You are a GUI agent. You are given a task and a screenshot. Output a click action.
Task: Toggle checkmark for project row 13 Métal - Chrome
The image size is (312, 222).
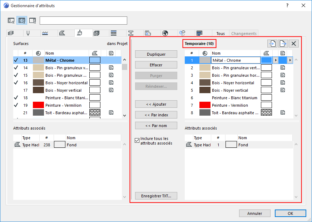pyautogui.click(x=16, y=60)
